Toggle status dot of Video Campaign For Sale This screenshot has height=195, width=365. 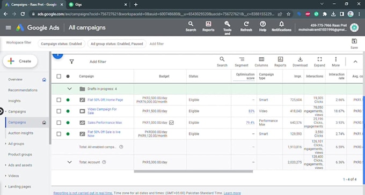point(68,111)
